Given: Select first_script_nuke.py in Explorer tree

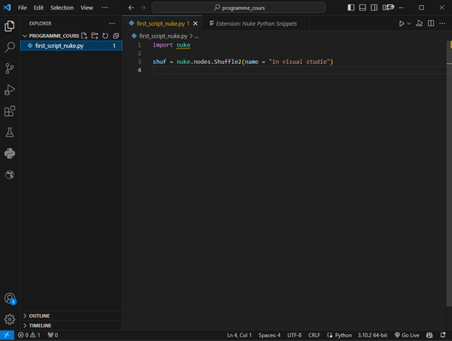Looking at the screenshot, I should (x=72, y=45).
